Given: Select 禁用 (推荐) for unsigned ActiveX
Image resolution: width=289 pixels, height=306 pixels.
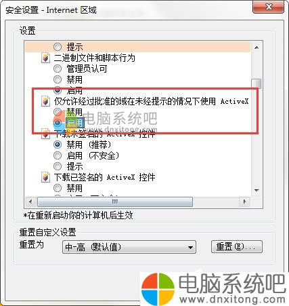Looking at the screenshot, I should point(58,145).
